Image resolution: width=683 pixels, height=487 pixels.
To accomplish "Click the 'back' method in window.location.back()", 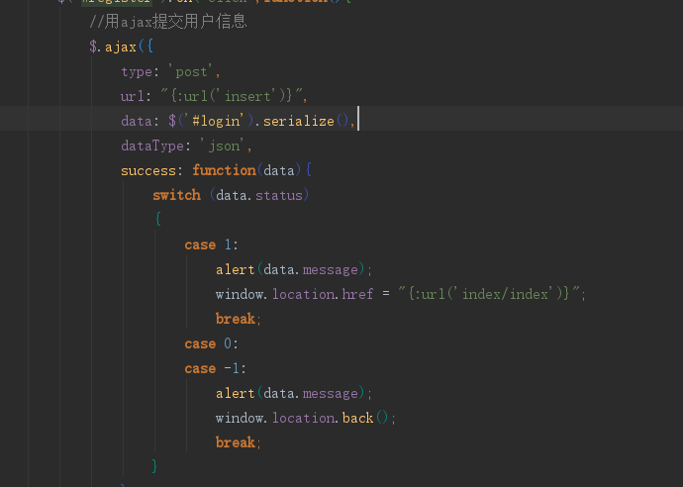I will pos(357,418).
